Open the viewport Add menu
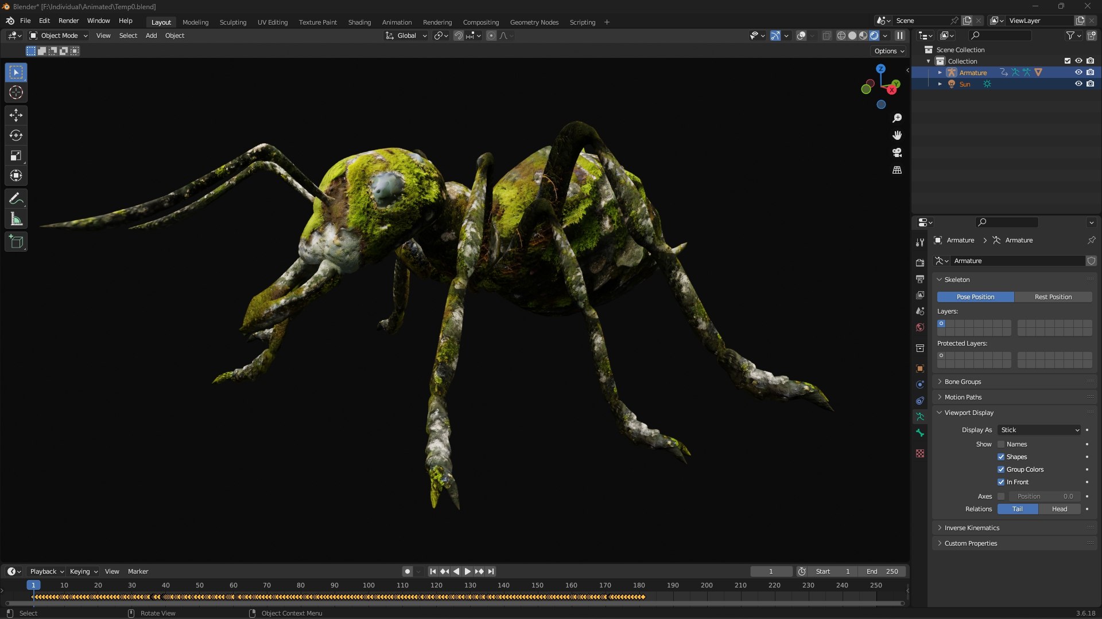 tap(151, 36)
